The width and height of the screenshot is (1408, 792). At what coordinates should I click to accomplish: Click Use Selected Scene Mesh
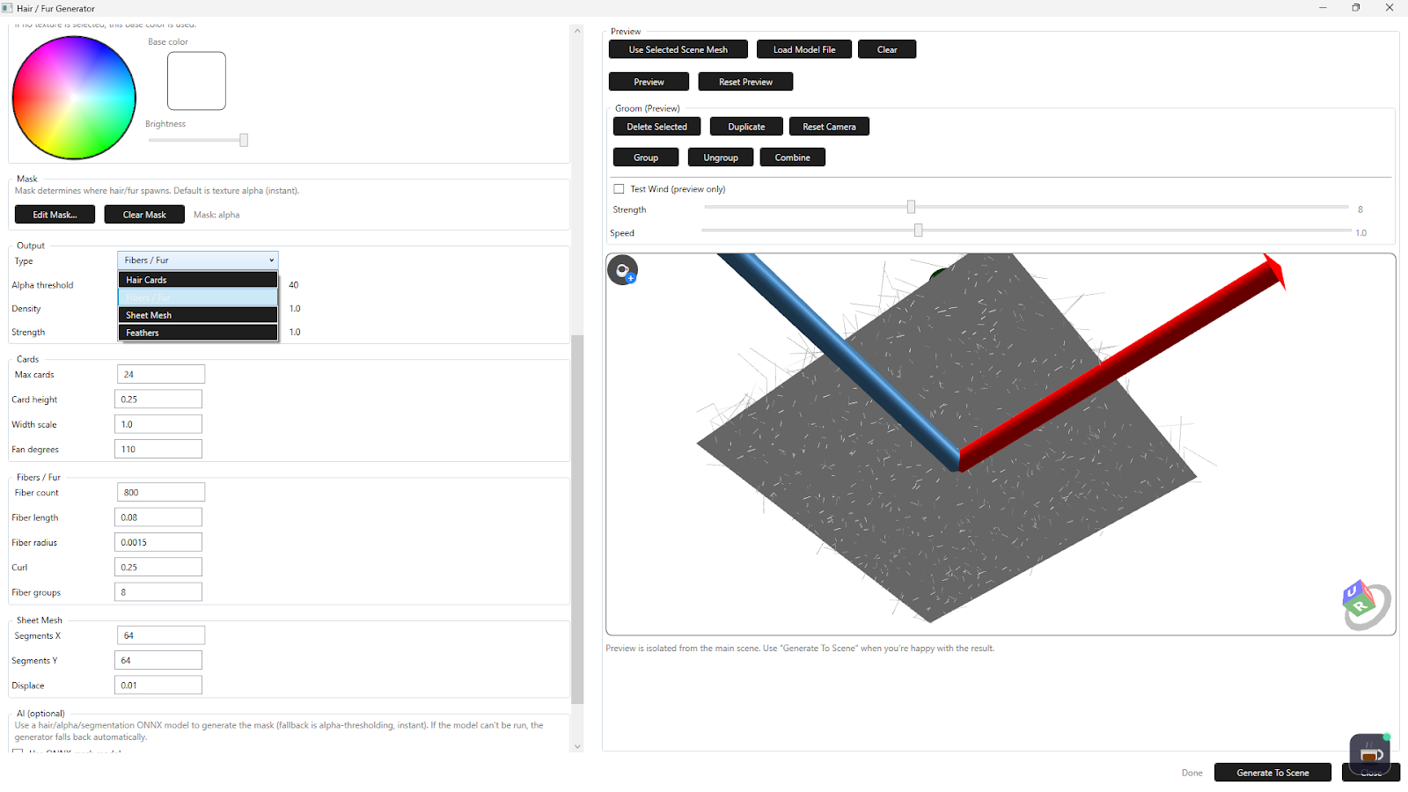tap(678, 49)
